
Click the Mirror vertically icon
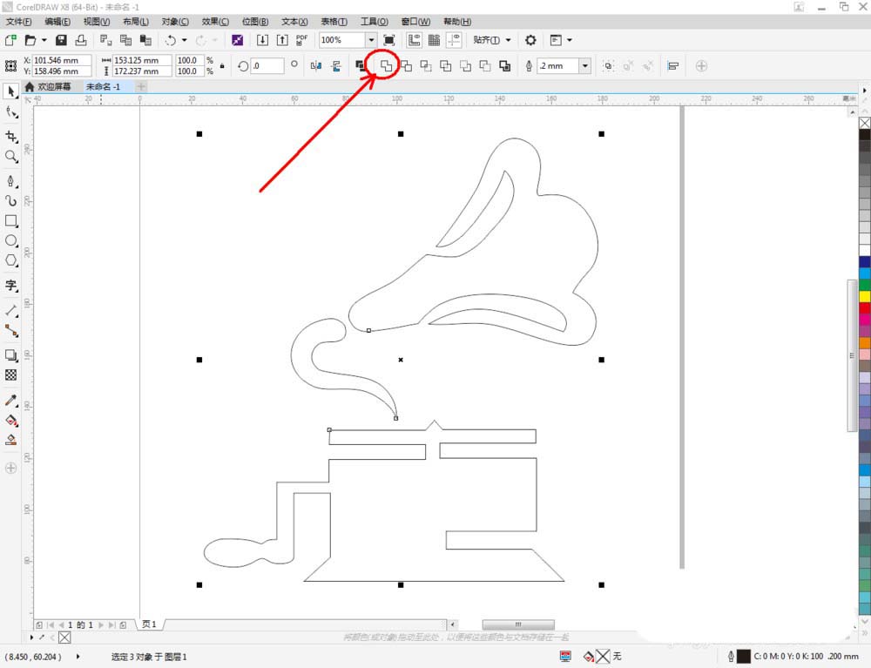(x=336, y=65)
